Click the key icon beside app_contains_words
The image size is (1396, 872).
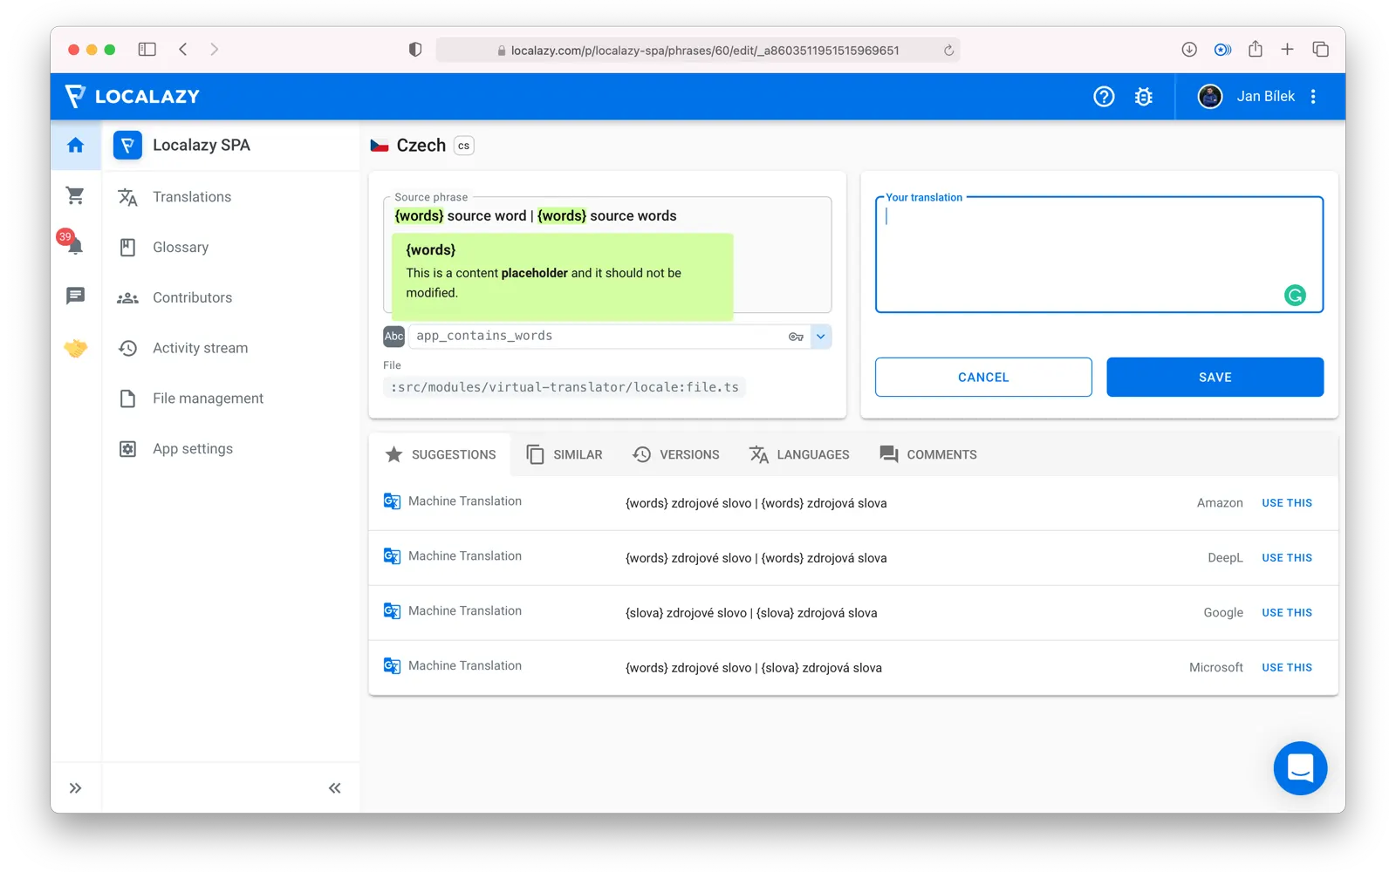coord(796,337)
